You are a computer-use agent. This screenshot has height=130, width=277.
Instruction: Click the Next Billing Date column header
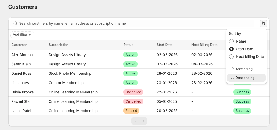(x=204, y=45)
